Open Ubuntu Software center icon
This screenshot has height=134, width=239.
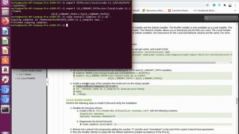click(x=5, y=60)
